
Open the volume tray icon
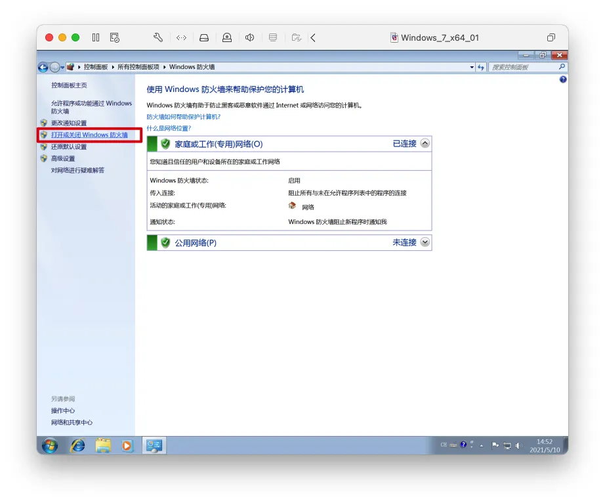point(518,446)
